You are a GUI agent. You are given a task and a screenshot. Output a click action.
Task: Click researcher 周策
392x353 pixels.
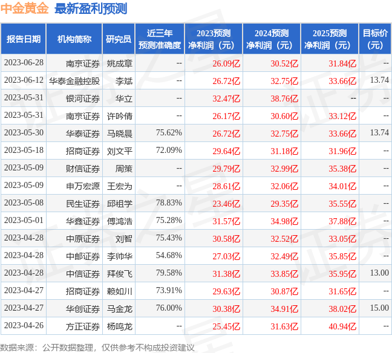coord(124,169)
